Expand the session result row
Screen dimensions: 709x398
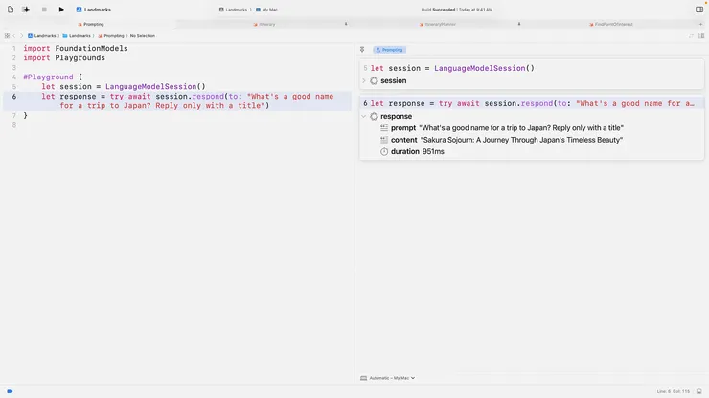[x=364, y=80]
